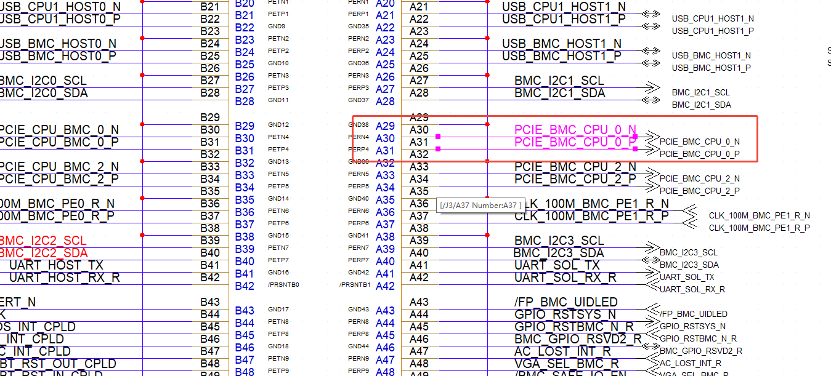Screen dimensions: 831x376
Task: Click the port symbol beside small PCIE_BMC_CPU_2_N text
Action: coord(650,174)
